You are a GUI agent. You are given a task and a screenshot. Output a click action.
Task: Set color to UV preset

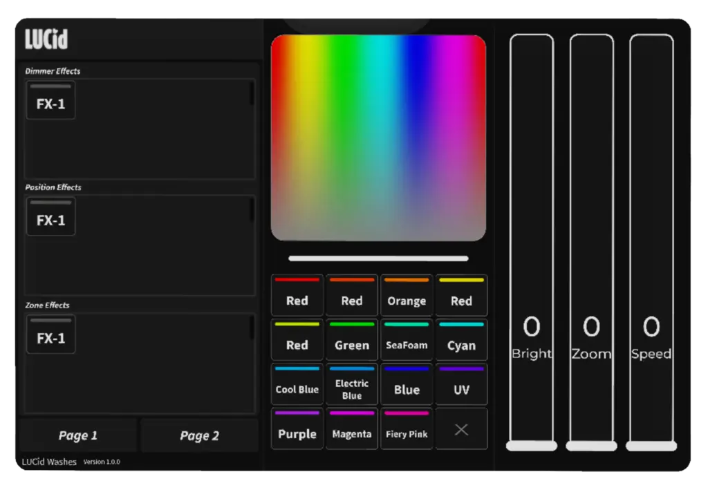[461, 384]
